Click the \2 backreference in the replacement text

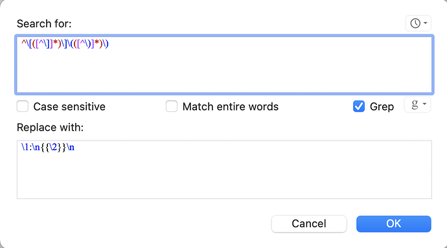[54, 148]
